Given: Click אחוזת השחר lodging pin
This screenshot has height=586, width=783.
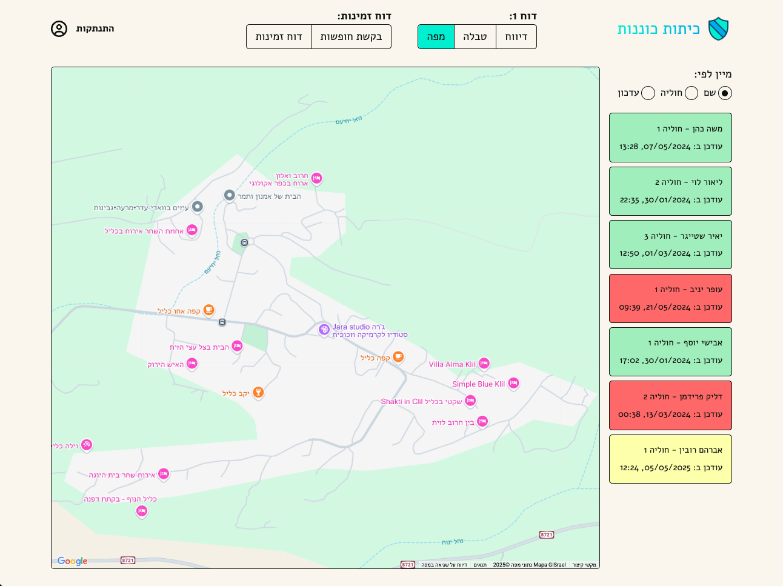Looking at the screenshot, I should coord(192,230).
